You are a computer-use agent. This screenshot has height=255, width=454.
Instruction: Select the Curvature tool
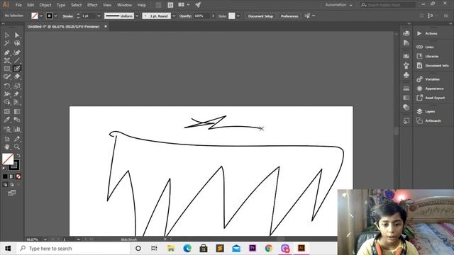(17, 52)
